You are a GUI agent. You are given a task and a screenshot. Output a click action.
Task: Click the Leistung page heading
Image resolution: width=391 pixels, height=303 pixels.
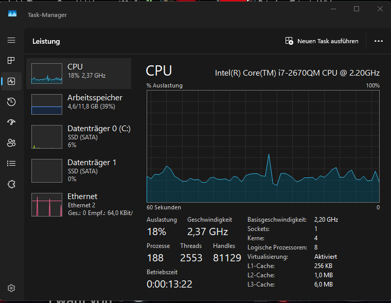[x=46, y=41]
